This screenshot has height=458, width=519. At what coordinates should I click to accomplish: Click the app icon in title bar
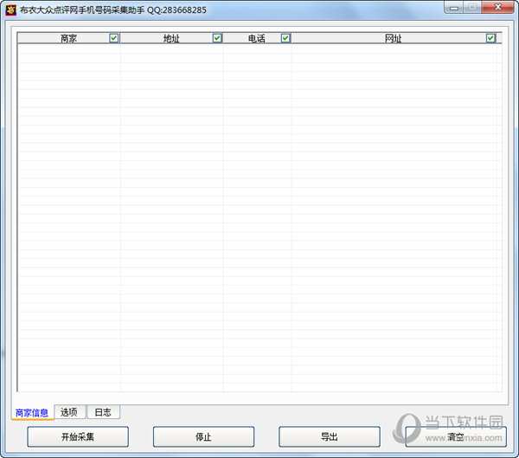pyautogui.click(x=11, y=10)
